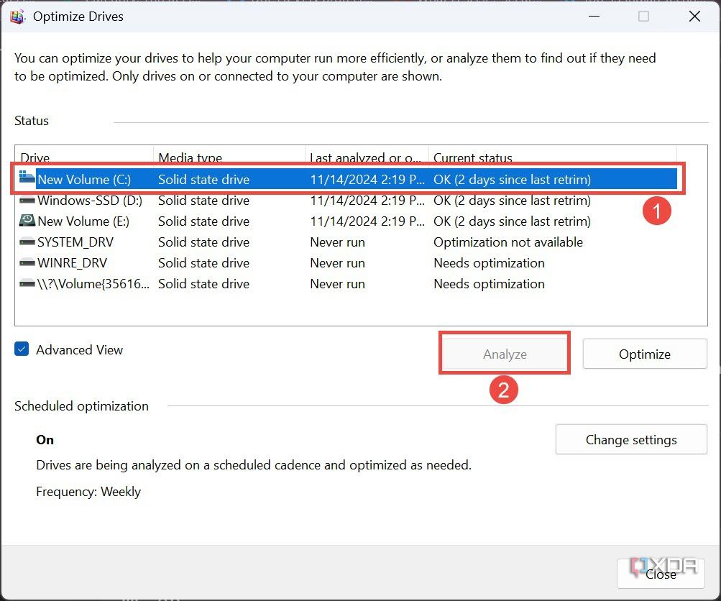The width and height of the screenshot is (721, 601).
Task: Click the SYSTEM_DRV drive icon
Action: coord(27,242)
